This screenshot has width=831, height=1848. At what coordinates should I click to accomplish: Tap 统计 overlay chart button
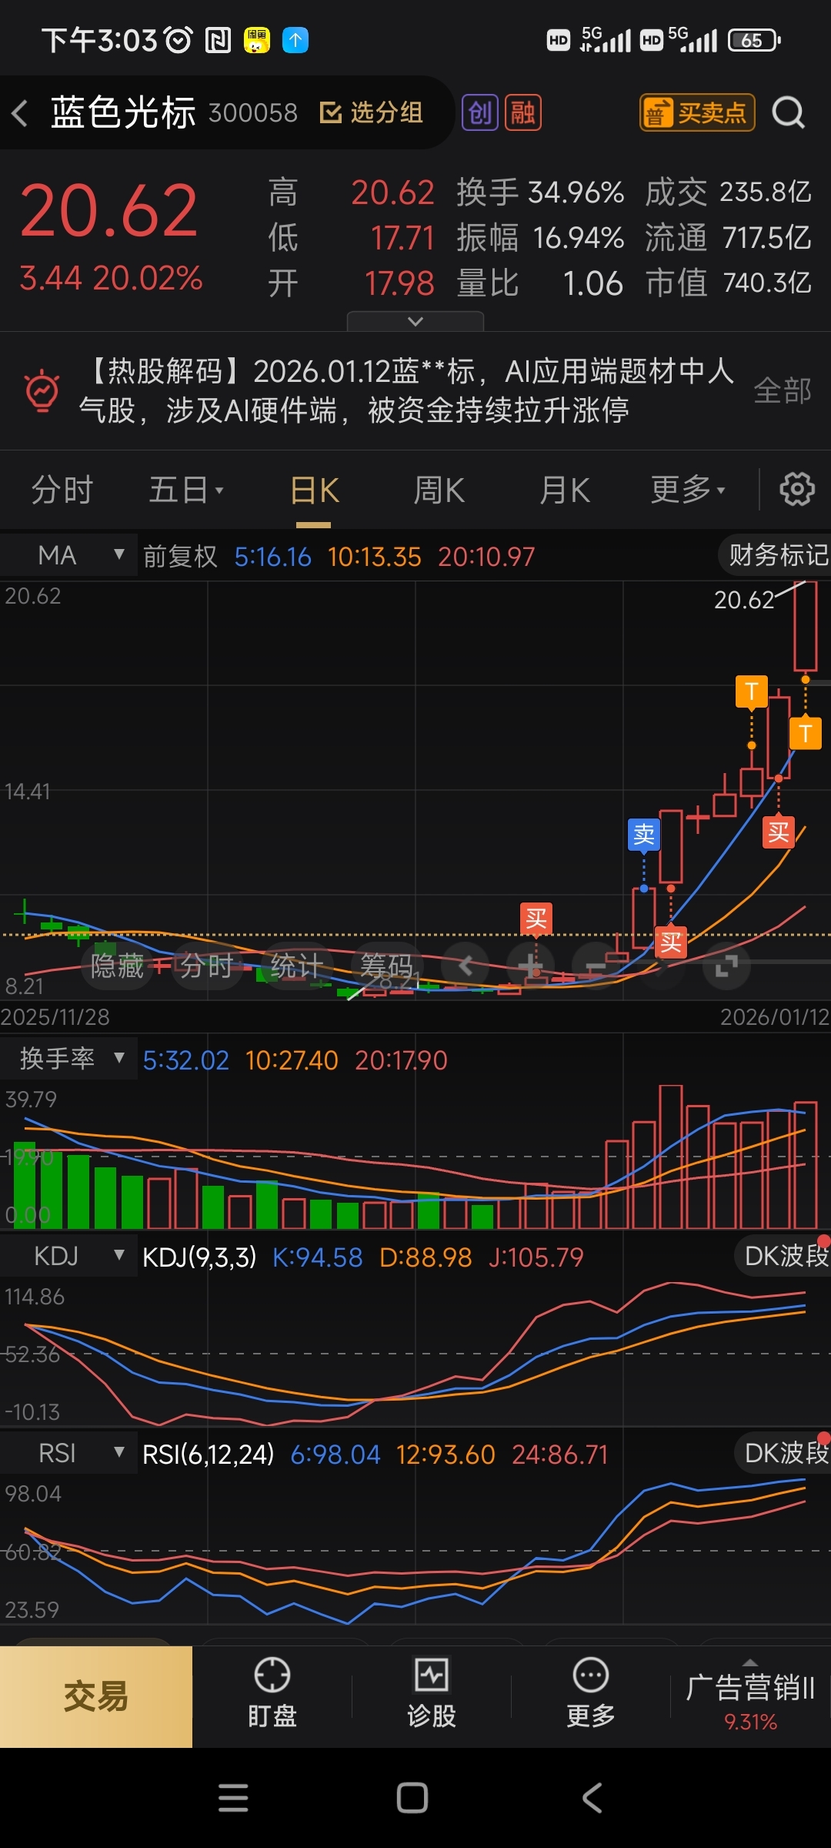(296, 966)
